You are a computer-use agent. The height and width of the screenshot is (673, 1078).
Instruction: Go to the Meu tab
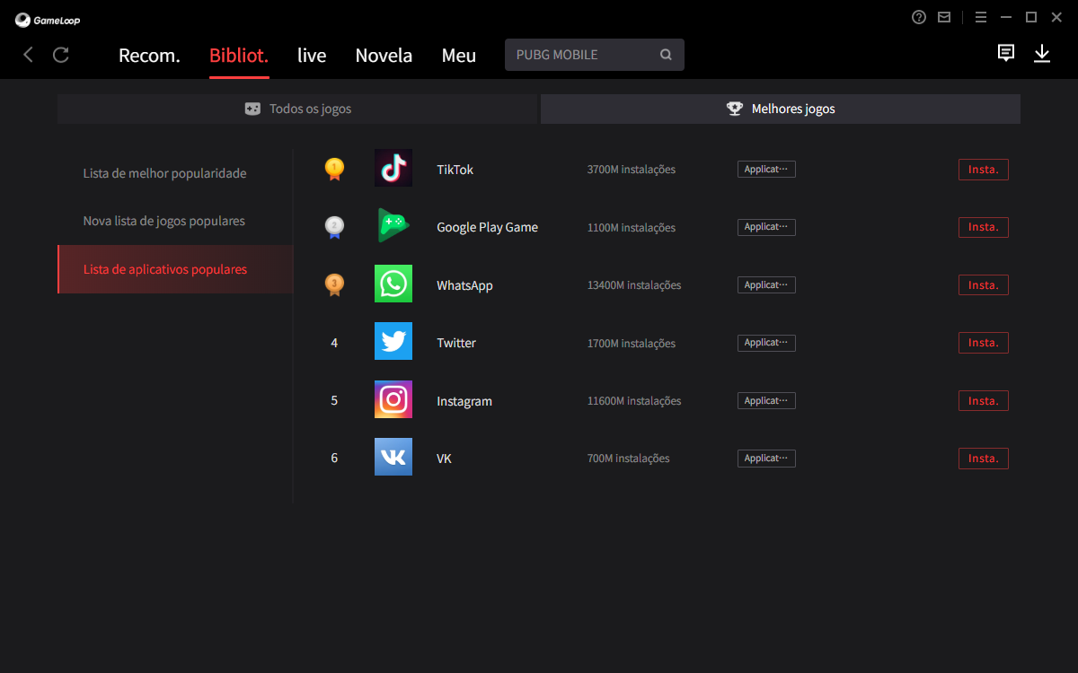pyautogui.click(x=459, y=55)
